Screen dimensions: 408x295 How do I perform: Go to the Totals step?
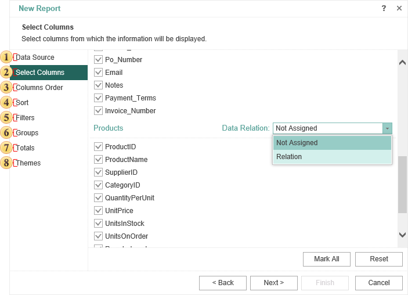coord(25,148)
